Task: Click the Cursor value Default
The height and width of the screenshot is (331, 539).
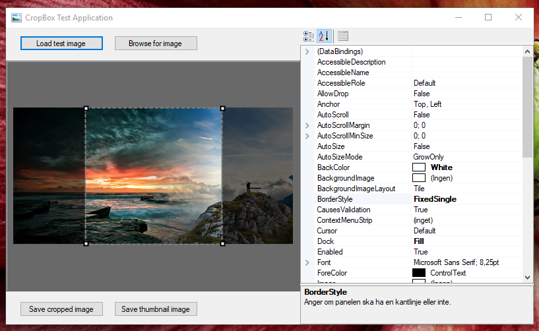Action: tap(424, 231)
